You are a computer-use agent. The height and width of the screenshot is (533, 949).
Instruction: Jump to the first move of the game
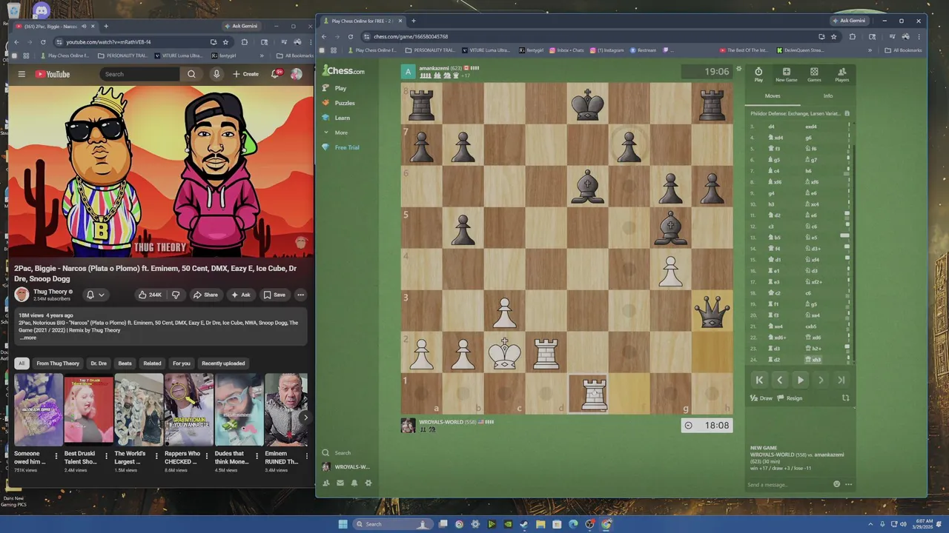pos(759,380)
